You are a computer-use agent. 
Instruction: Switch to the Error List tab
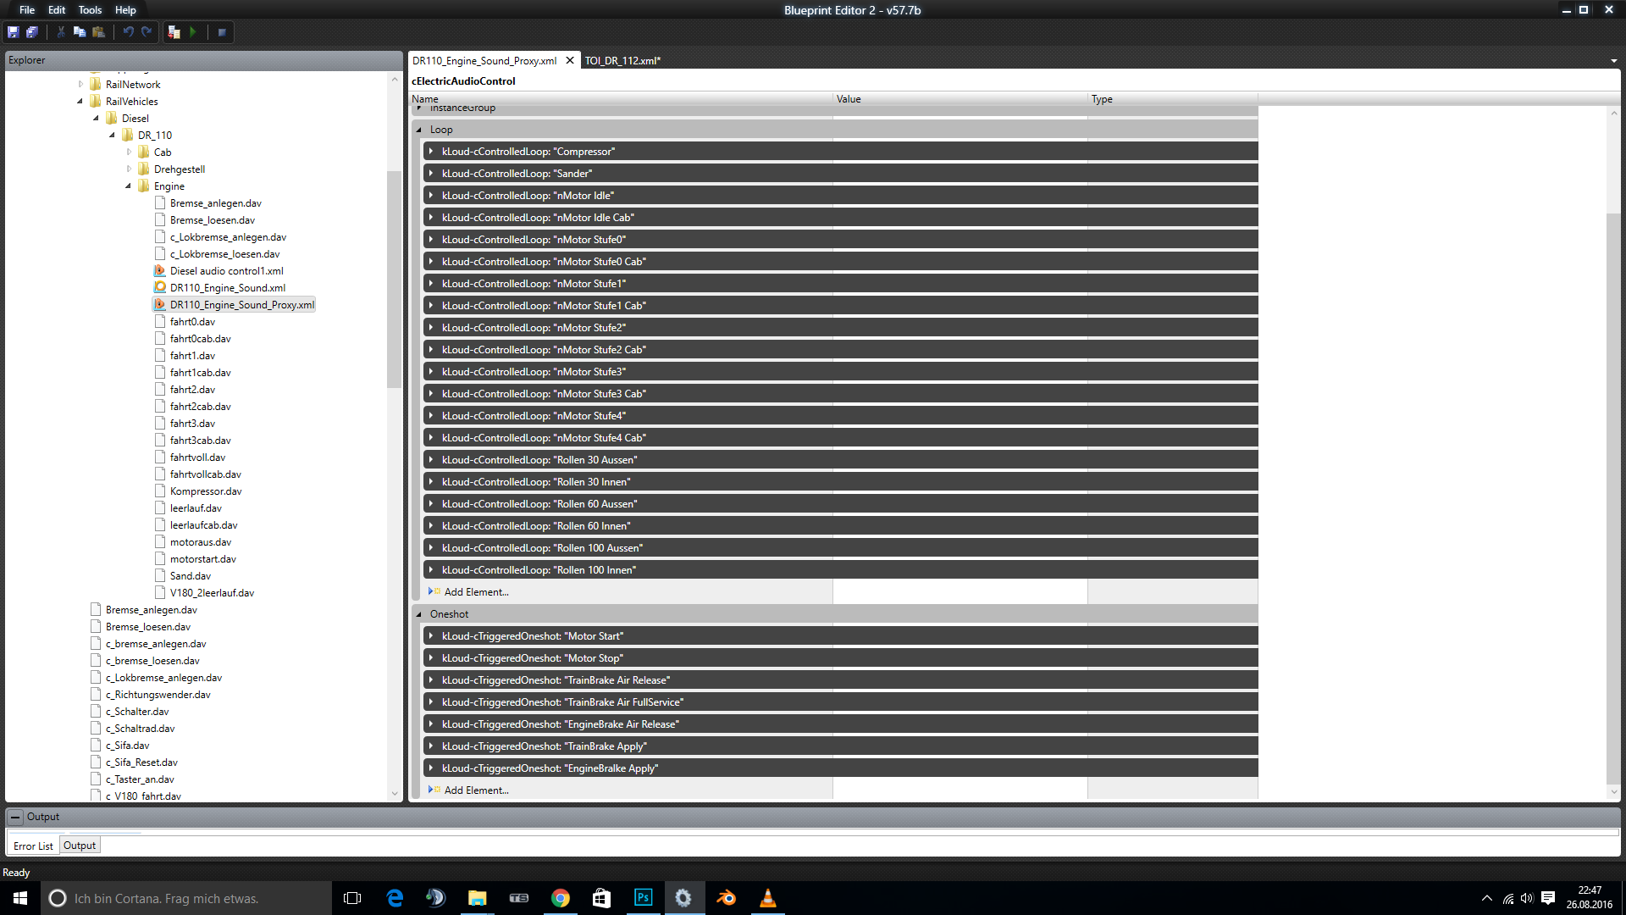33,846
